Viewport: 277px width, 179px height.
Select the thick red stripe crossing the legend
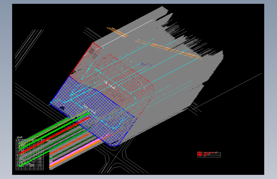tap(55, 136)
